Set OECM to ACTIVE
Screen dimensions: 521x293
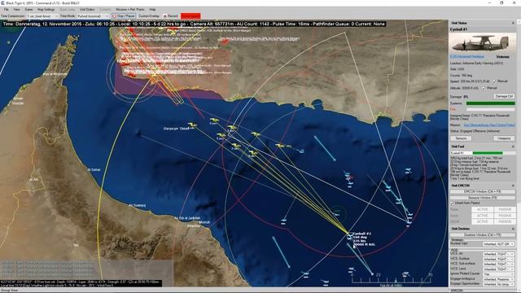[482, 221]
